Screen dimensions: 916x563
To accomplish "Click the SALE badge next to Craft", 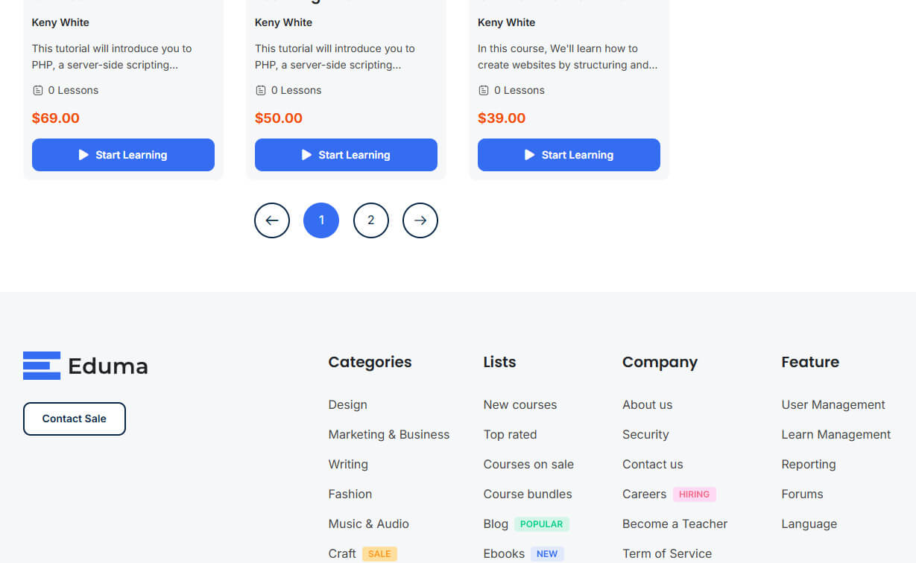I will [x=380, y=554].
